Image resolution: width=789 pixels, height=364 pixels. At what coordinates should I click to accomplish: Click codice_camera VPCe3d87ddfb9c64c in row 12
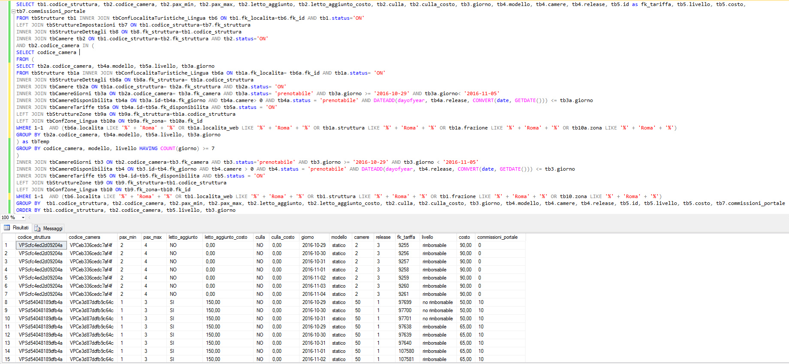[x=92, y=335]
